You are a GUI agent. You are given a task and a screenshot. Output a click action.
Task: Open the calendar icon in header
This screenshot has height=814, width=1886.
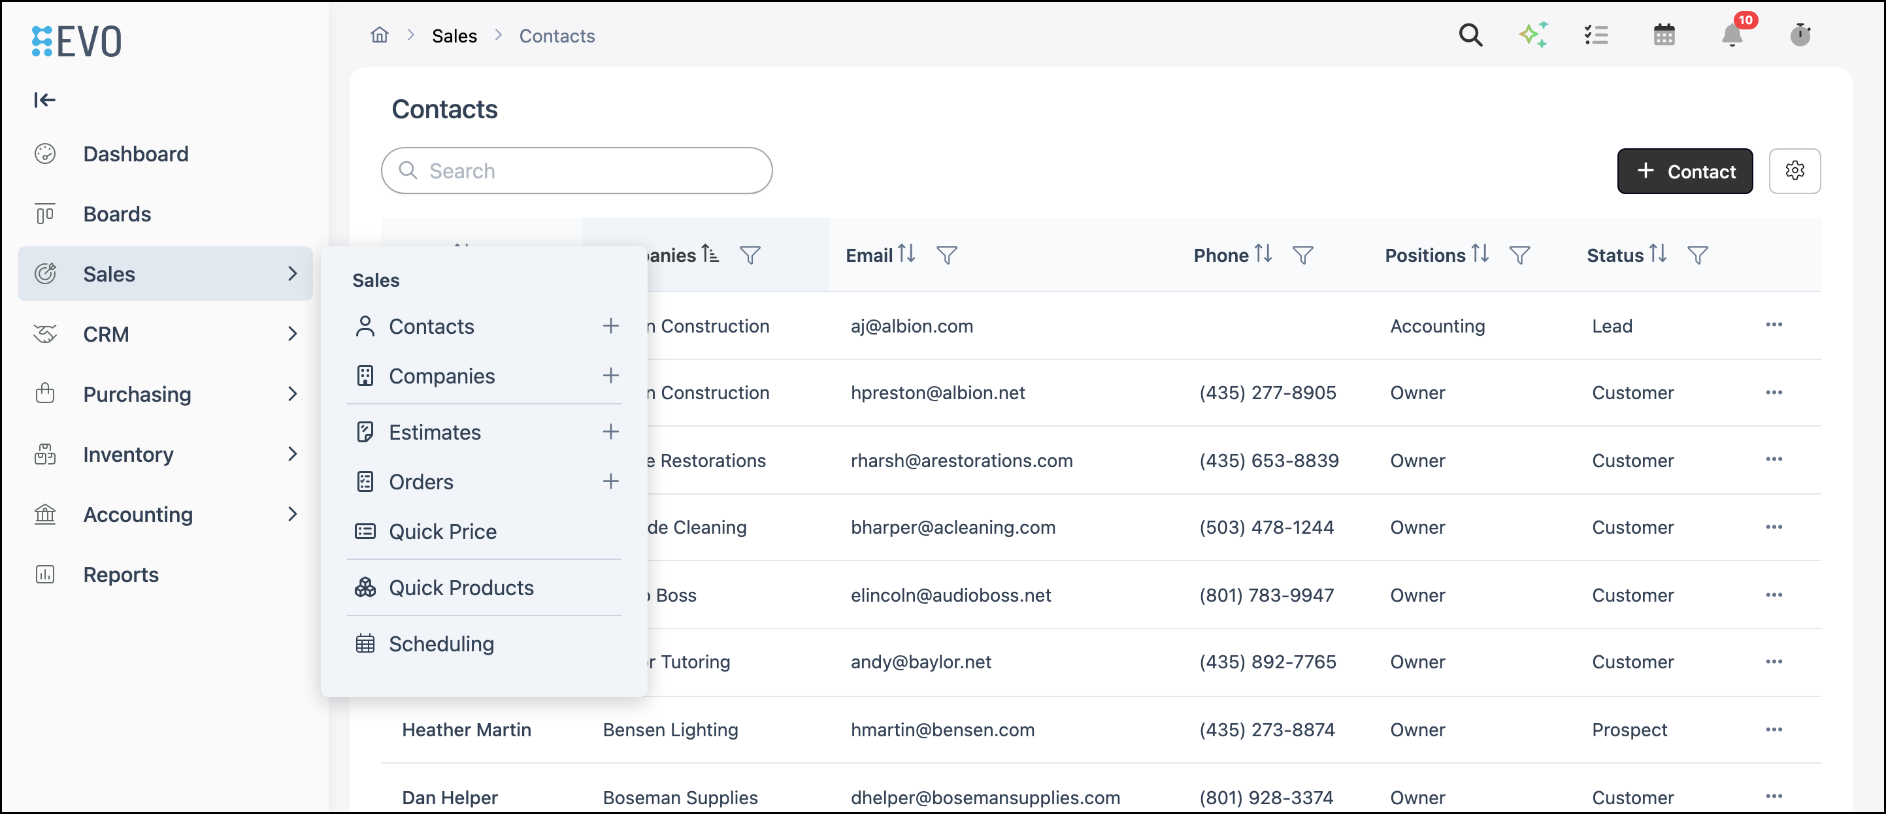(1664, 35)
